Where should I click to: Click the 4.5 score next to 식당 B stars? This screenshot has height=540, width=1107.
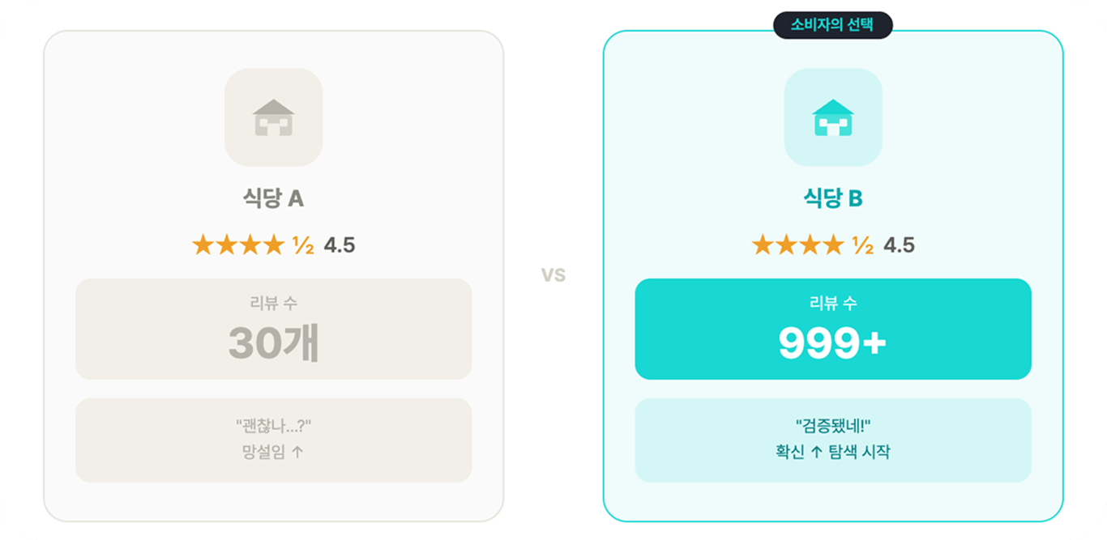click(x=900, y=245)
